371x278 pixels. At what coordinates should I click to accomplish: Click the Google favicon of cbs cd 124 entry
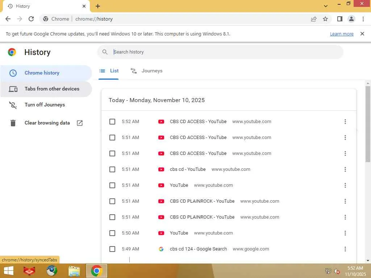click(161, 249)
